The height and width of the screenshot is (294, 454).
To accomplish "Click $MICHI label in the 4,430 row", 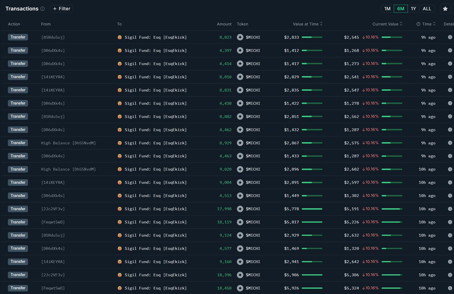I will (x=253, y=103).
